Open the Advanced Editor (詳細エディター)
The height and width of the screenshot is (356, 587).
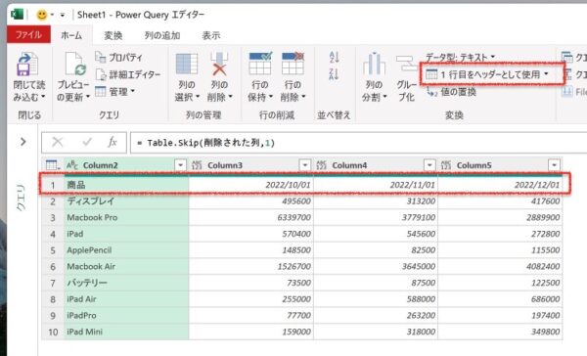(128, 74)
